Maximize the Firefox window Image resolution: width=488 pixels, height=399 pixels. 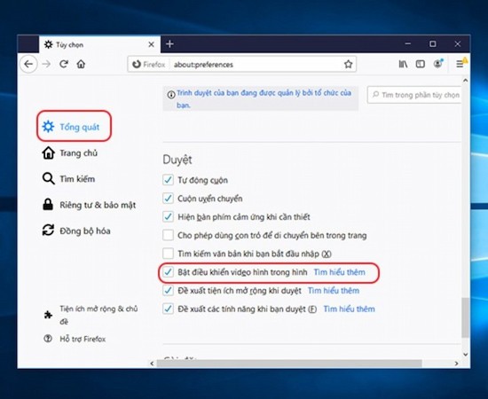coord(433,43)
